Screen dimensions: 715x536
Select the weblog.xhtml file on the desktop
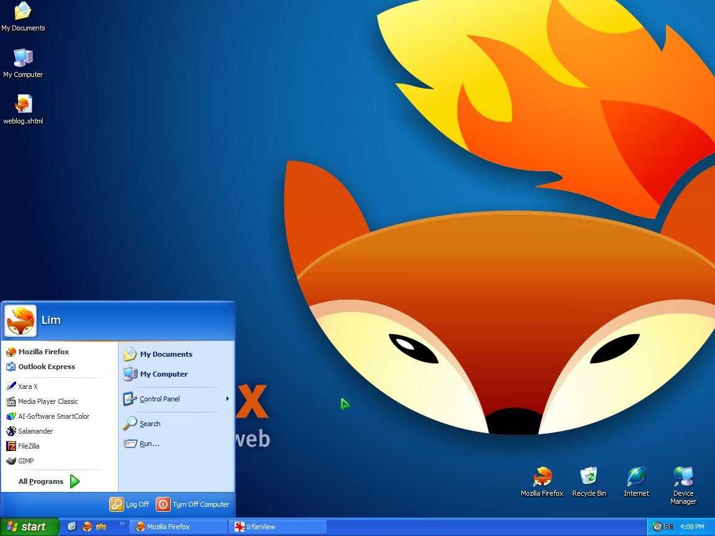(x=23, y=109)
